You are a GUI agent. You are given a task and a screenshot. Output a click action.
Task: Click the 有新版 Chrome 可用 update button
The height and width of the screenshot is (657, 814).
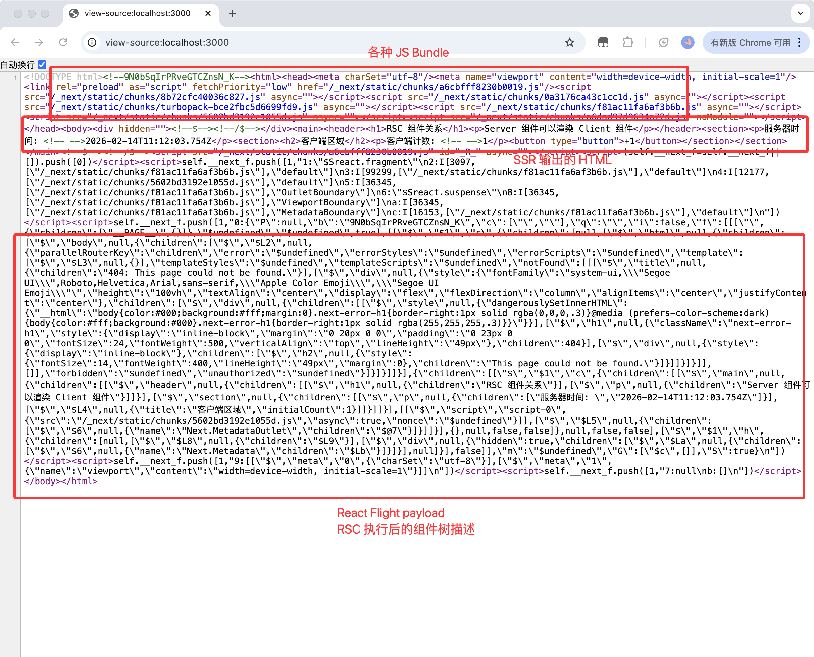click(x=750, y=42)
